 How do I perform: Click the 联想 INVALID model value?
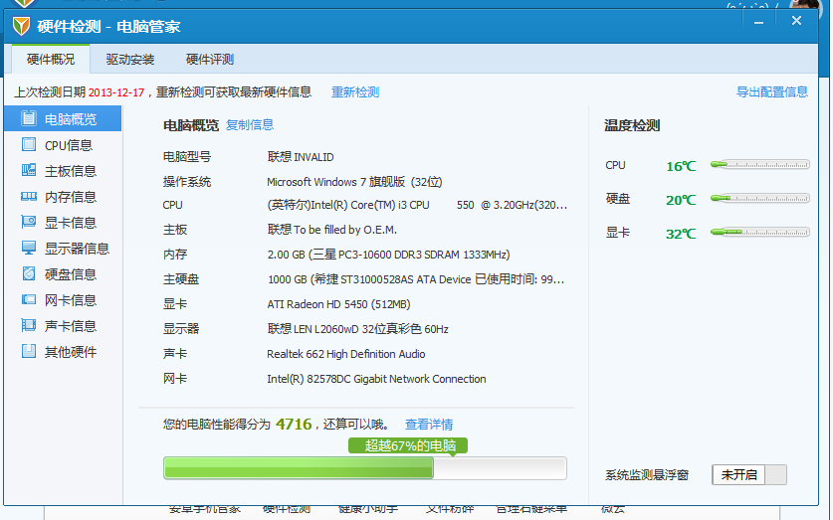[x=301, y=156]
